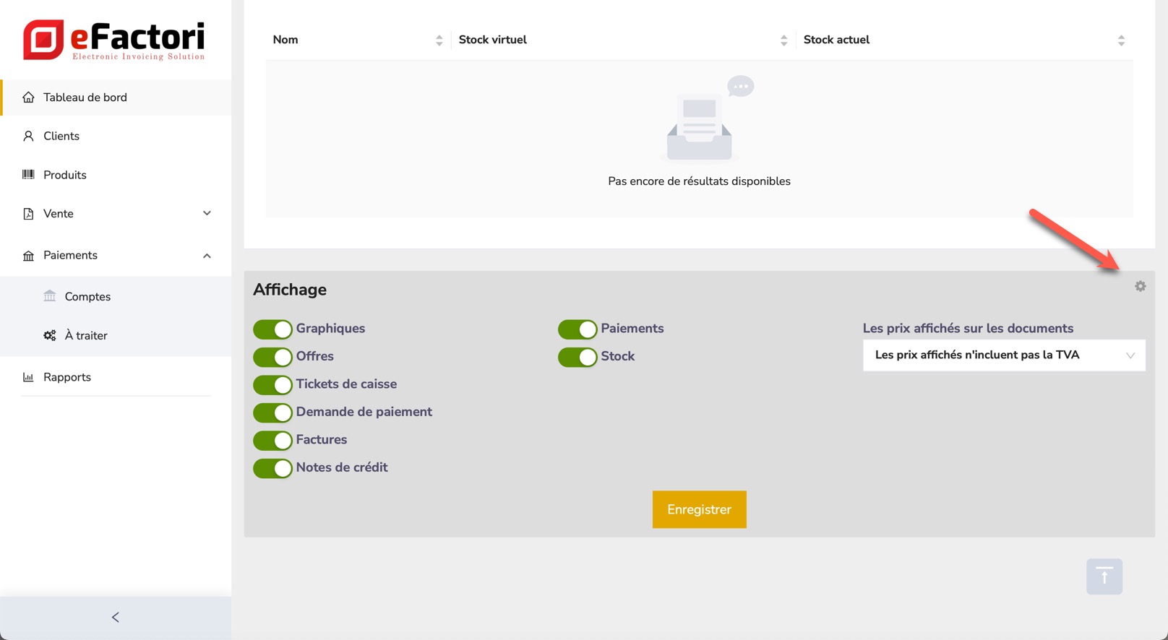Viewport: 1168px width, 640px height.
Task: Collapse the Paiements menu chevron
Action: pos(207,256)
